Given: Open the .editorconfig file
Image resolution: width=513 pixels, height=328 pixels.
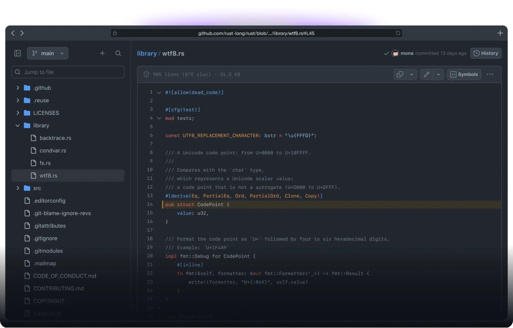Looking at the screenshot, I should pos(49,201).
